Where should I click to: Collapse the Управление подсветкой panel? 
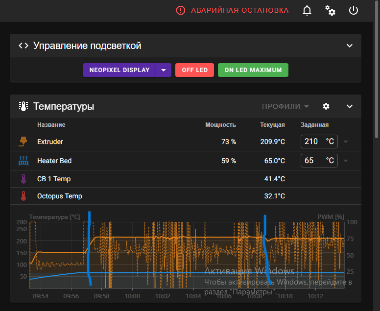point(350,46)
